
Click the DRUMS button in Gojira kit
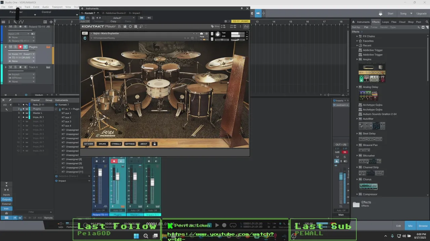(x=102, y=144)
